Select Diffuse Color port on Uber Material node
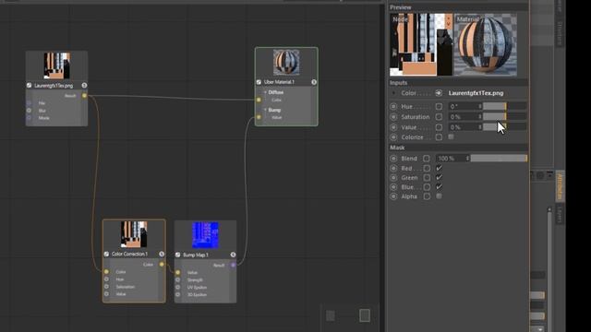The height and width of the screenshot is (332, 591). (259, 100)
